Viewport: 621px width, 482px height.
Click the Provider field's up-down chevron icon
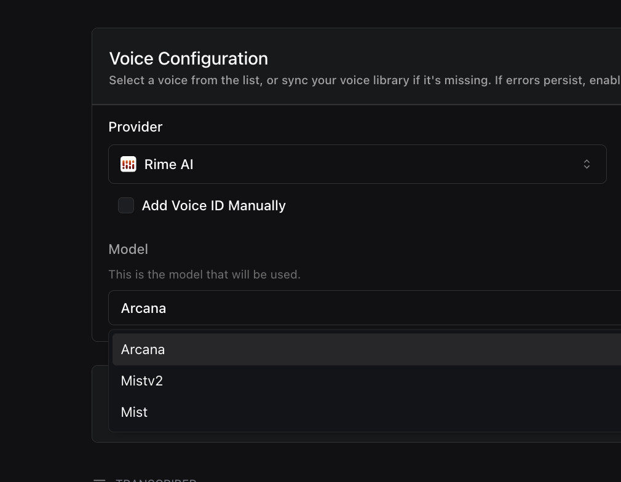(x=587, y=164)
